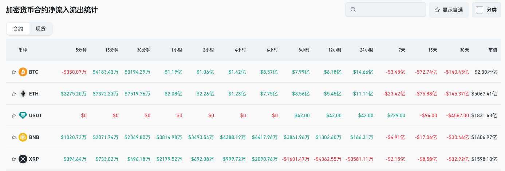The image size is (505, 171).
Task: Click the Ethereum coin logo icon
Action: (23, 94)
